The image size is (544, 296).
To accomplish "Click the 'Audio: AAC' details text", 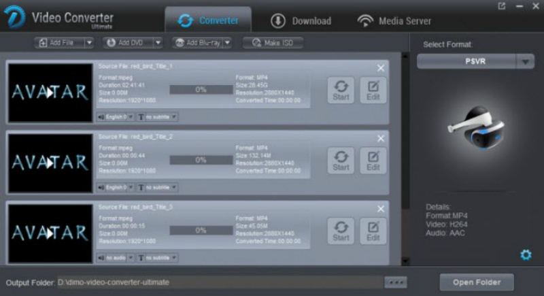I will click(445, 233).
